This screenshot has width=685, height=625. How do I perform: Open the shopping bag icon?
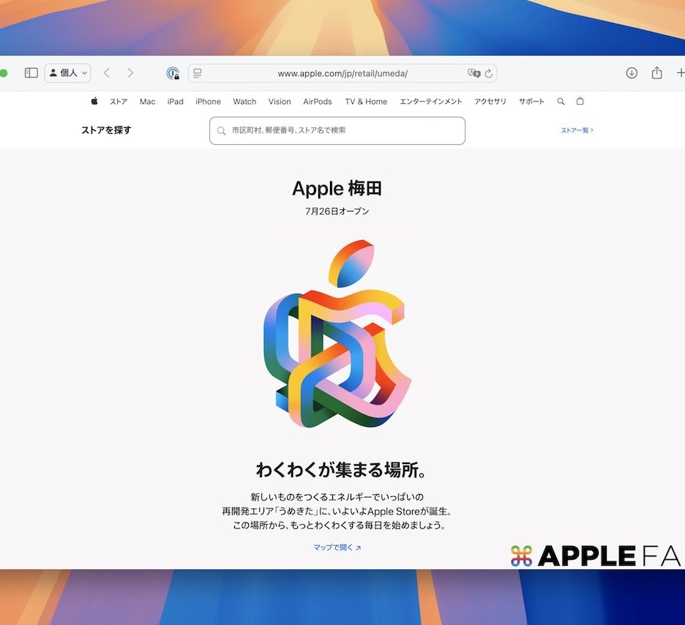tap(580, 102)
